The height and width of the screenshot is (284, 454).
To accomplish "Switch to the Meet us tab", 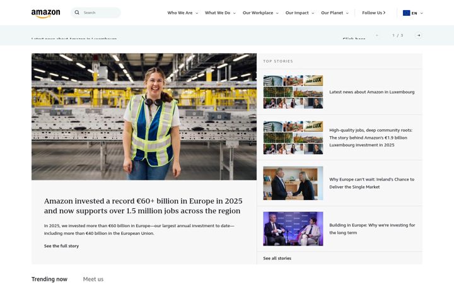I will point(93,279).
